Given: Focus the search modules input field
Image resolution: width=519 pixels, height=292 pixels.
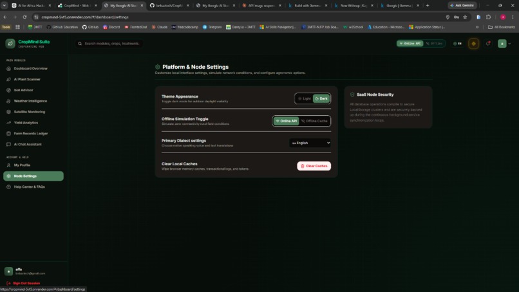Looking at the screenshot, I should [109, 44].
